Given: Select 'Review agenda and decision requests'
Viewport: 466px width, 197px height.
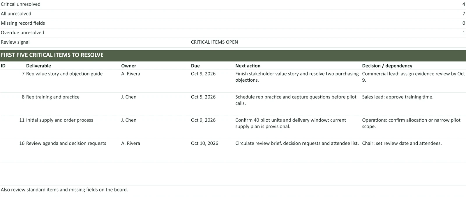Looking at the screenshot, I should click(66, 144).
